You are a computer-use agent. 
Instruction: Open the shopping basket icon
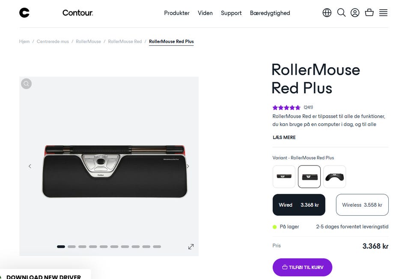[x=369, y=13]
